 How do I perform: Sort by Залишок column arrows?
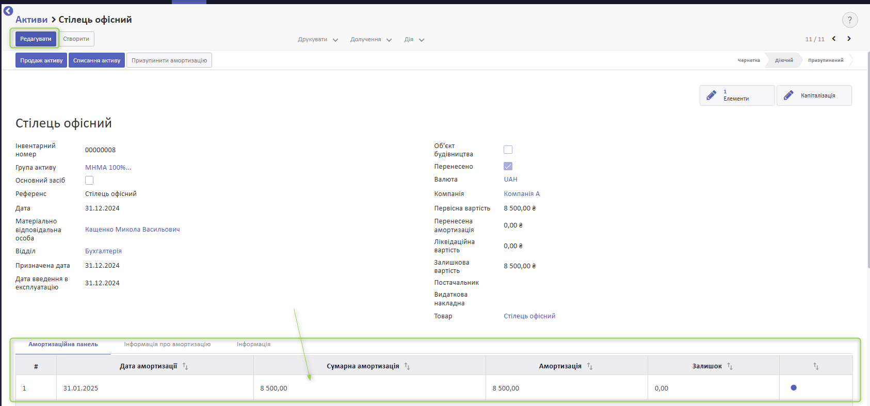point(730,366)
